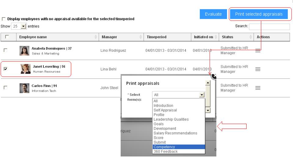The height and width of the screenshot is (158, 293).
Task: Open actions menu for Carlos Finn row
Action: coord(258,88)
